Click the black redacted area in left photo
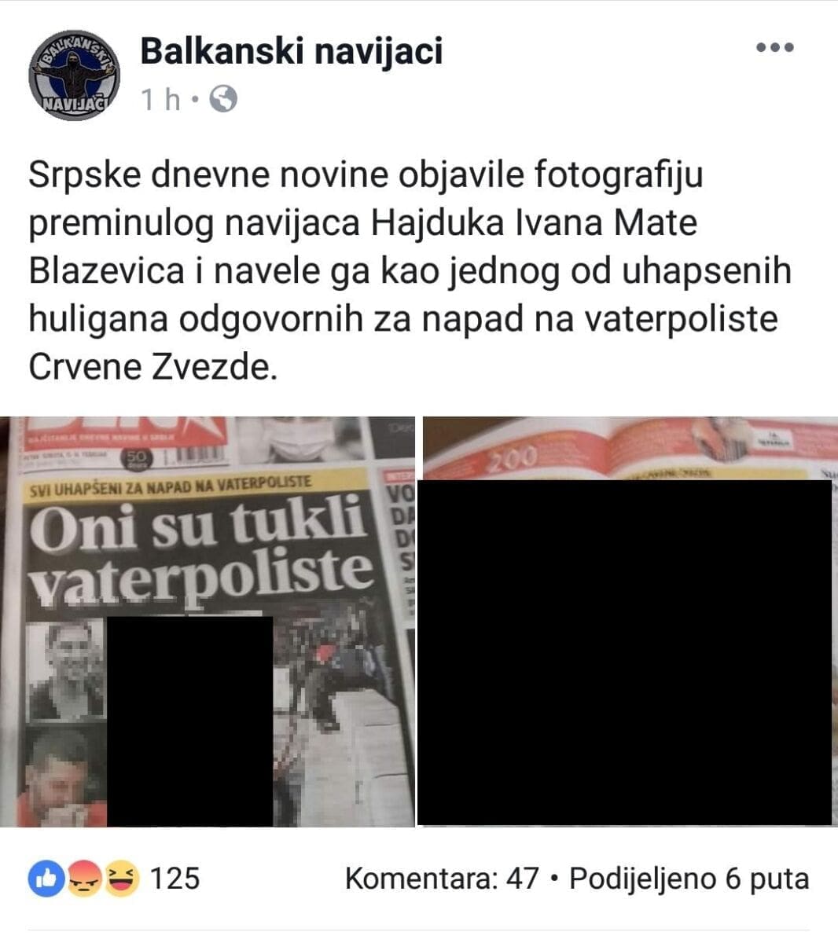The width and height of the screenshot is (838, 943). point(189,721)
